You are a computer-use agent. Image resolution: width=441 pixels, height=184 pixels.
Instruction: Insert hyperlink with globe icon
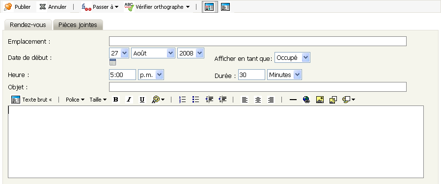pos(306,100)
